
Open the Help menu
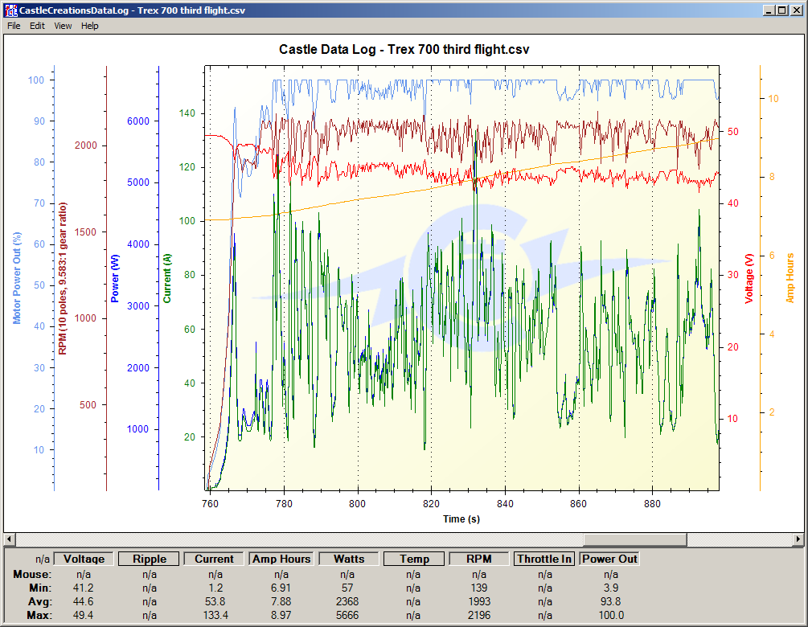tap(90, 26)
